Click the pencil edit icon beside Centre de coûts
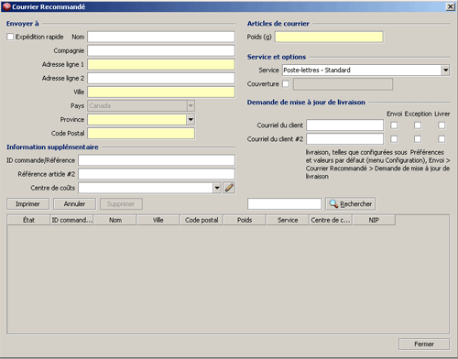This screenshot has height=359, width=458. 229,188
